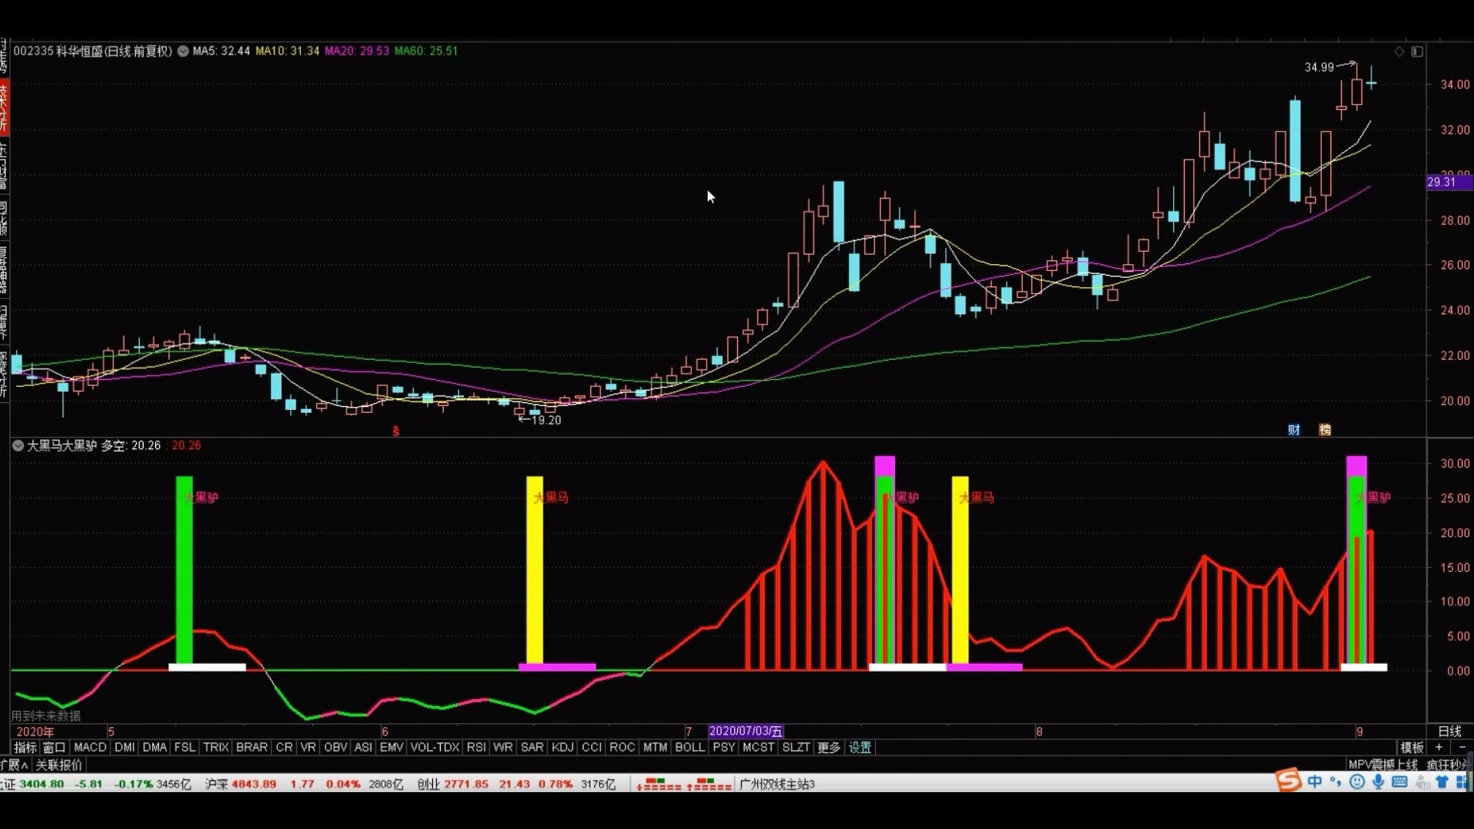Screen dimensions: 1474x829
Task: Select the CR indicator
Action: pos(284,747)
